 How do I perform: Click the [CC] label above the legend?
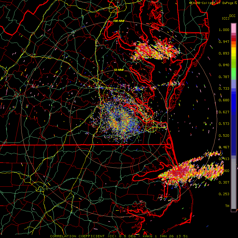(226, 18)
